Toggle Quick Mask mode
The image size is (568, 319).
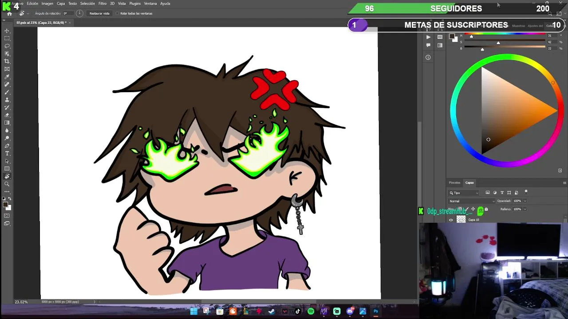(x=7, y=216)
